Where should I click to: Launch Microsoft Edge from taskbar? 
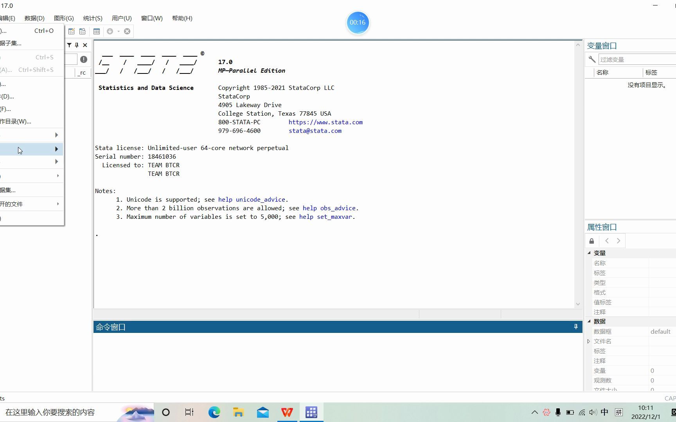(214, 412)
